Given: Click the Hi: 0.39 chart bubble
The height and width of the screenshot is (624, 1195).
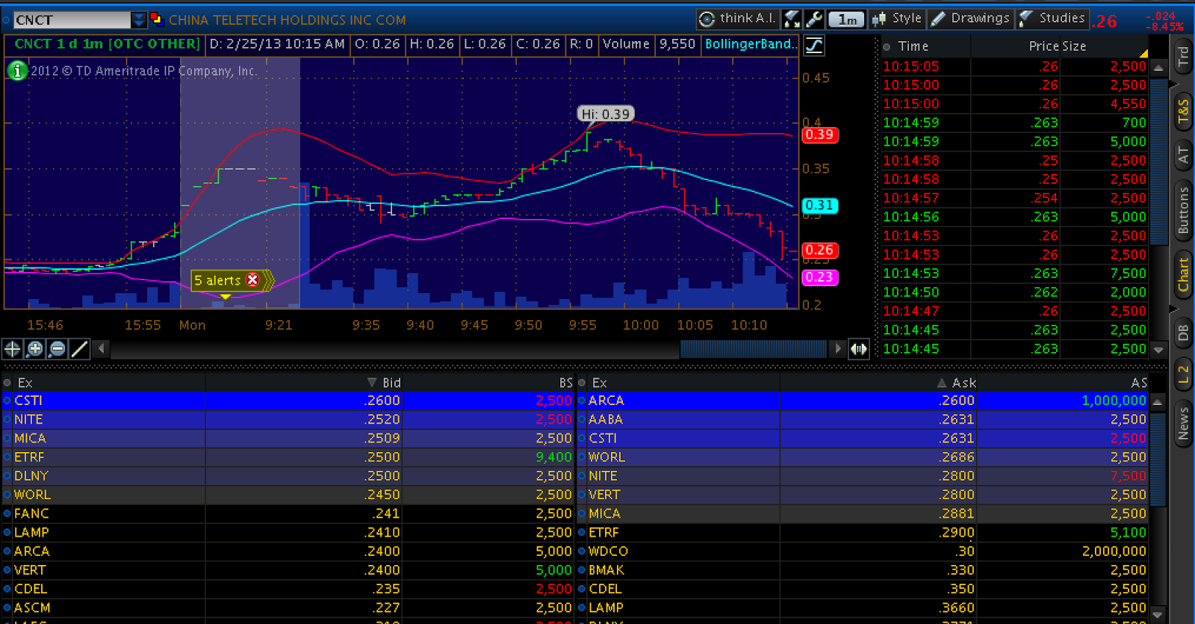Looking at the screenshot, I should [606, 114].
